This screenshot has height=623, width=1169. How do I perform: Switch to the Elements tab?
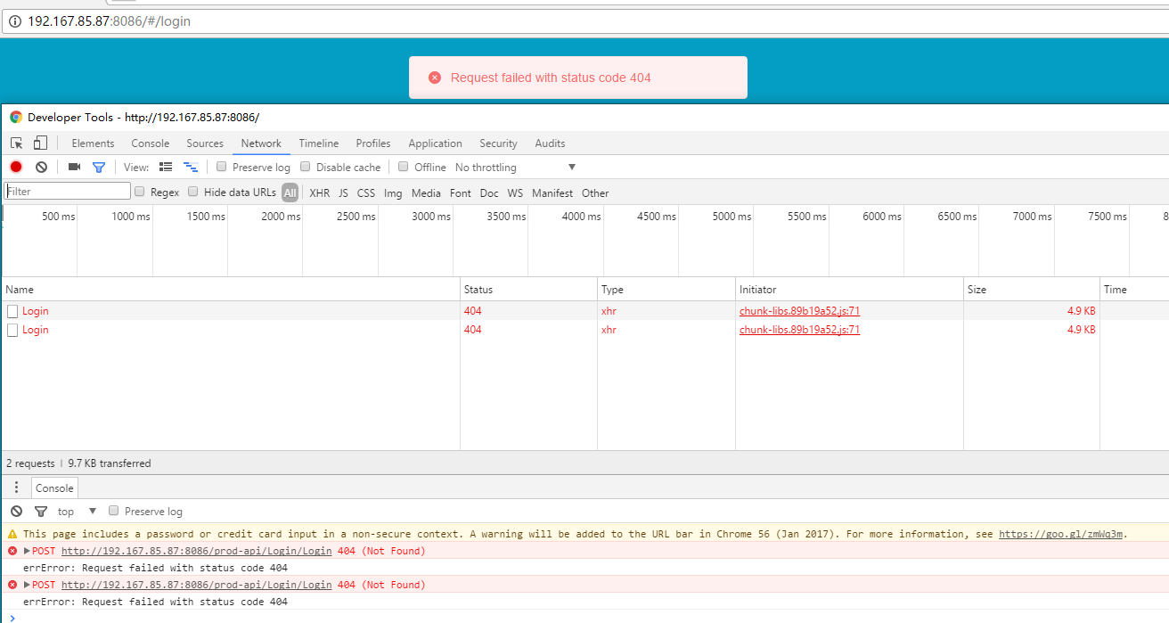pos(93,143)
